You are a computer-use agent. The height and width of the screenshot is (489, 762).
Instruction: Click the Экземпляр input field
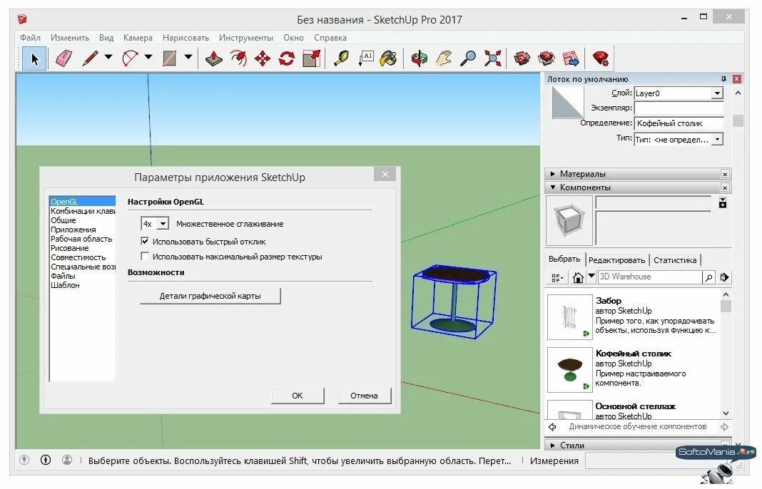679,108
